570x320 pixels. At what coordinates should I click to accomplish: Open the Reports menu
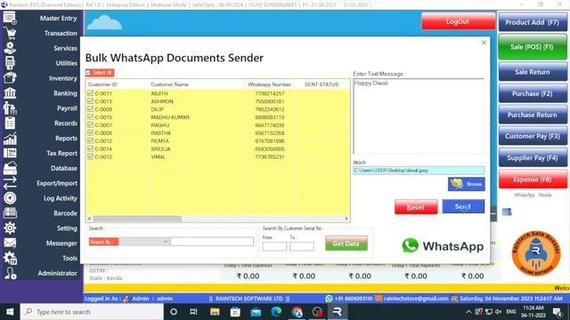click(66, 139)
